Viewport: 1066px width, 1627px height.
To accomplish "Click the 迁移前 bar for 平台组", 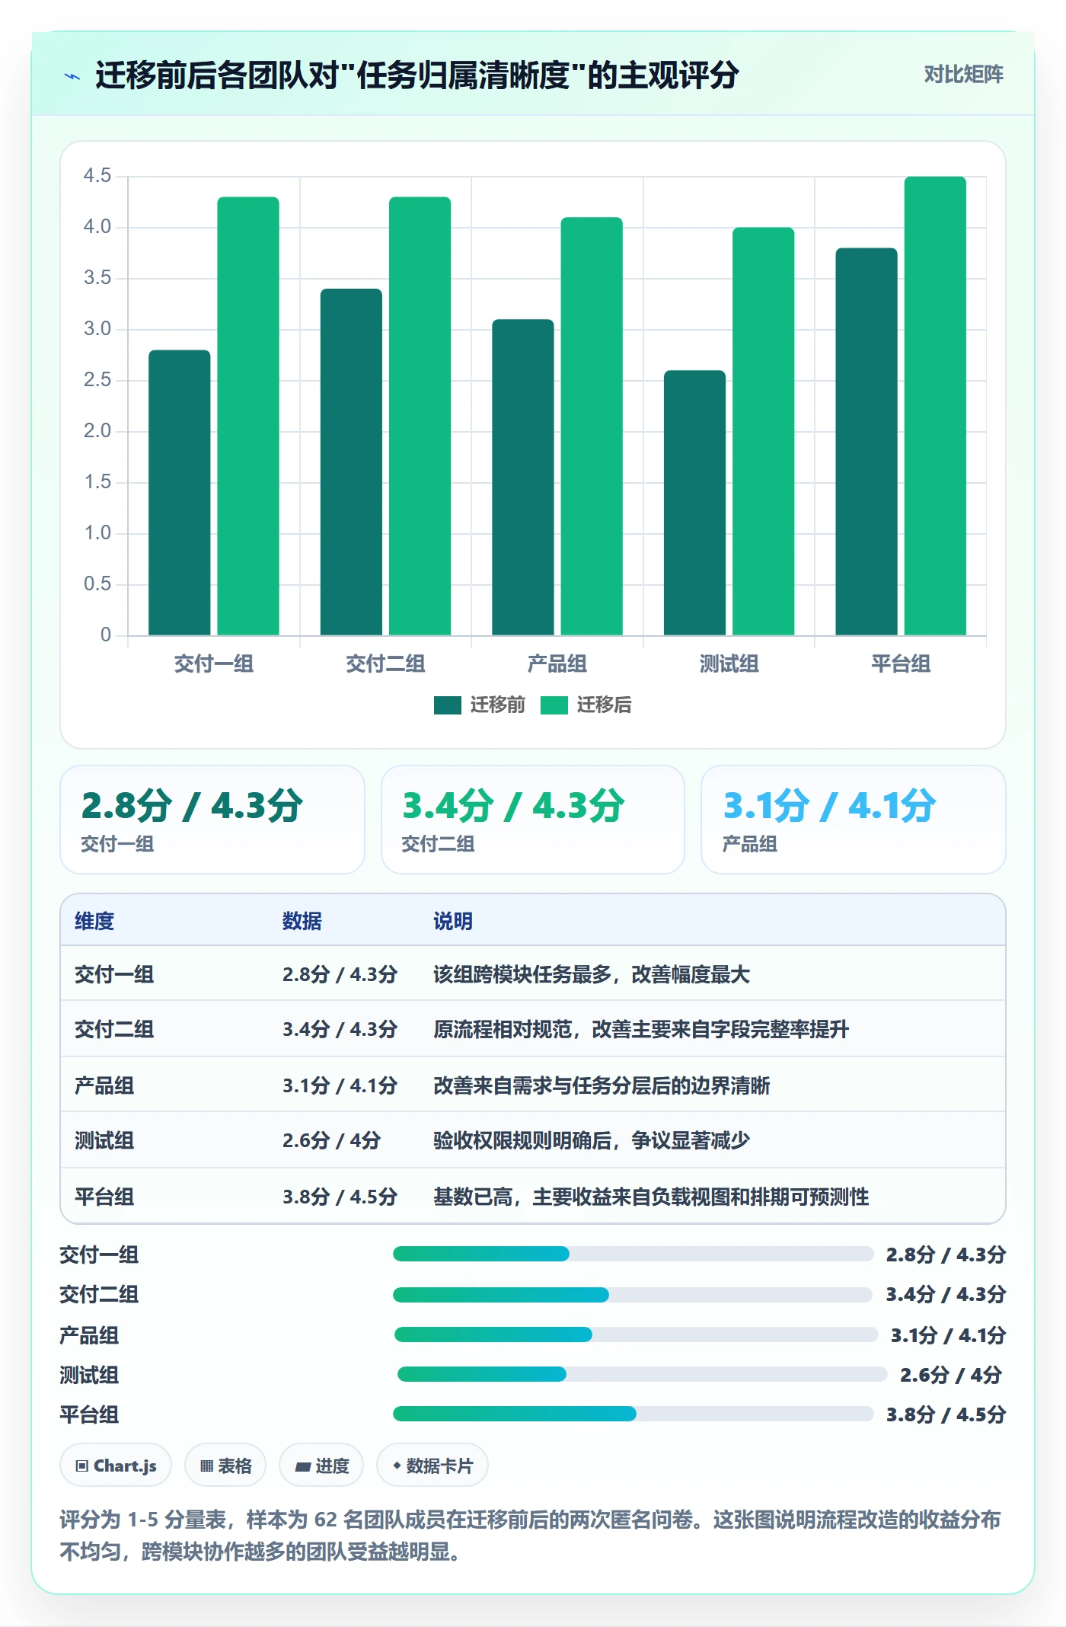I will point(867,442).
